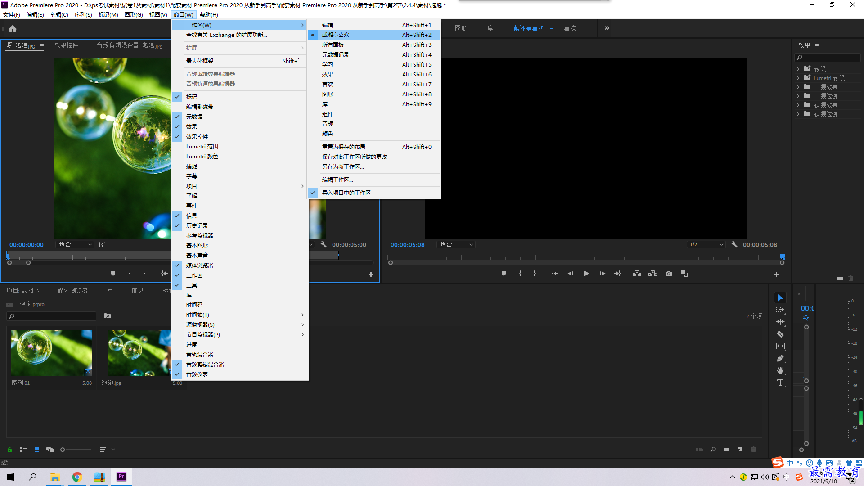Open program monitor settings wrench
Image resolution: width=864 pixels, height=486 pixels.
point(734,244)
